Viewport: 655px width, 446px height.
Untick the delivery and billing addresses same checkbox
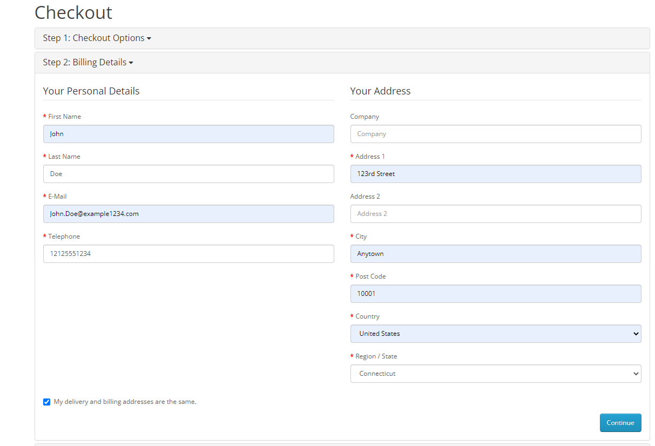pyautogui.click(x=46, y=402)
